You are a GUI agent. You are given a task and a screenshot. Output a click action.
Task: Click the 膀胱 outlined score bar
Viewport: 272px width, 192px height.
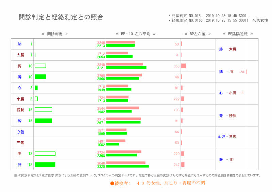(x=43, y=110)
